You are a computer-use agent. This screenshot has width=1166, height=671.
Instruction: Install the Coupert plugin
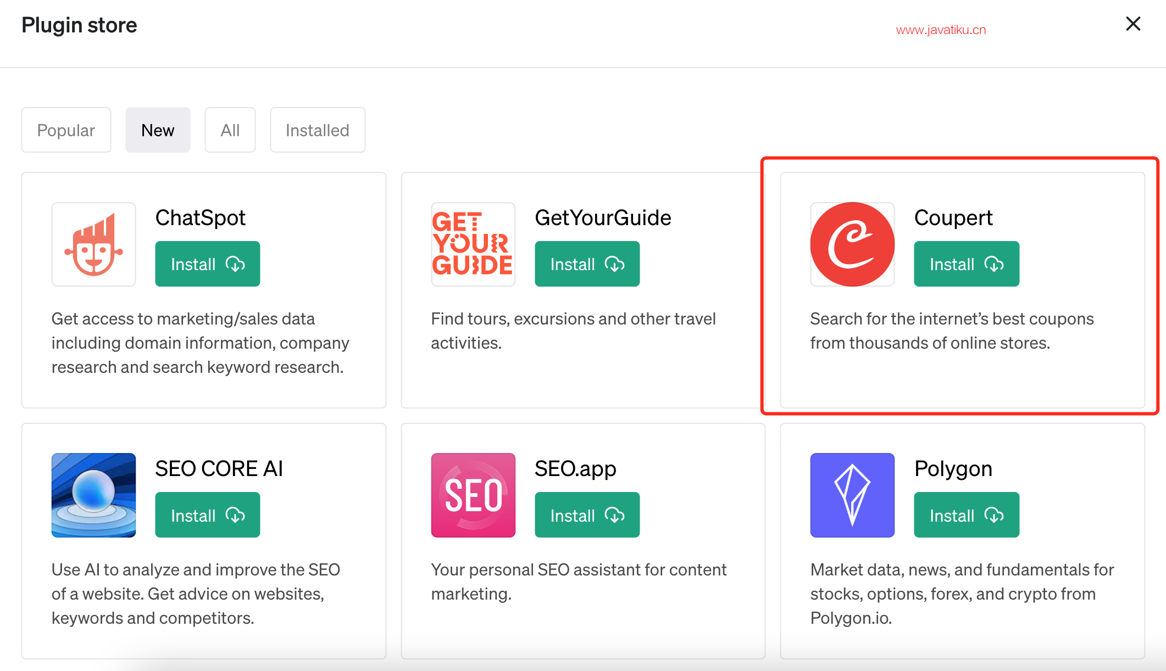click(x=967, y=264)
